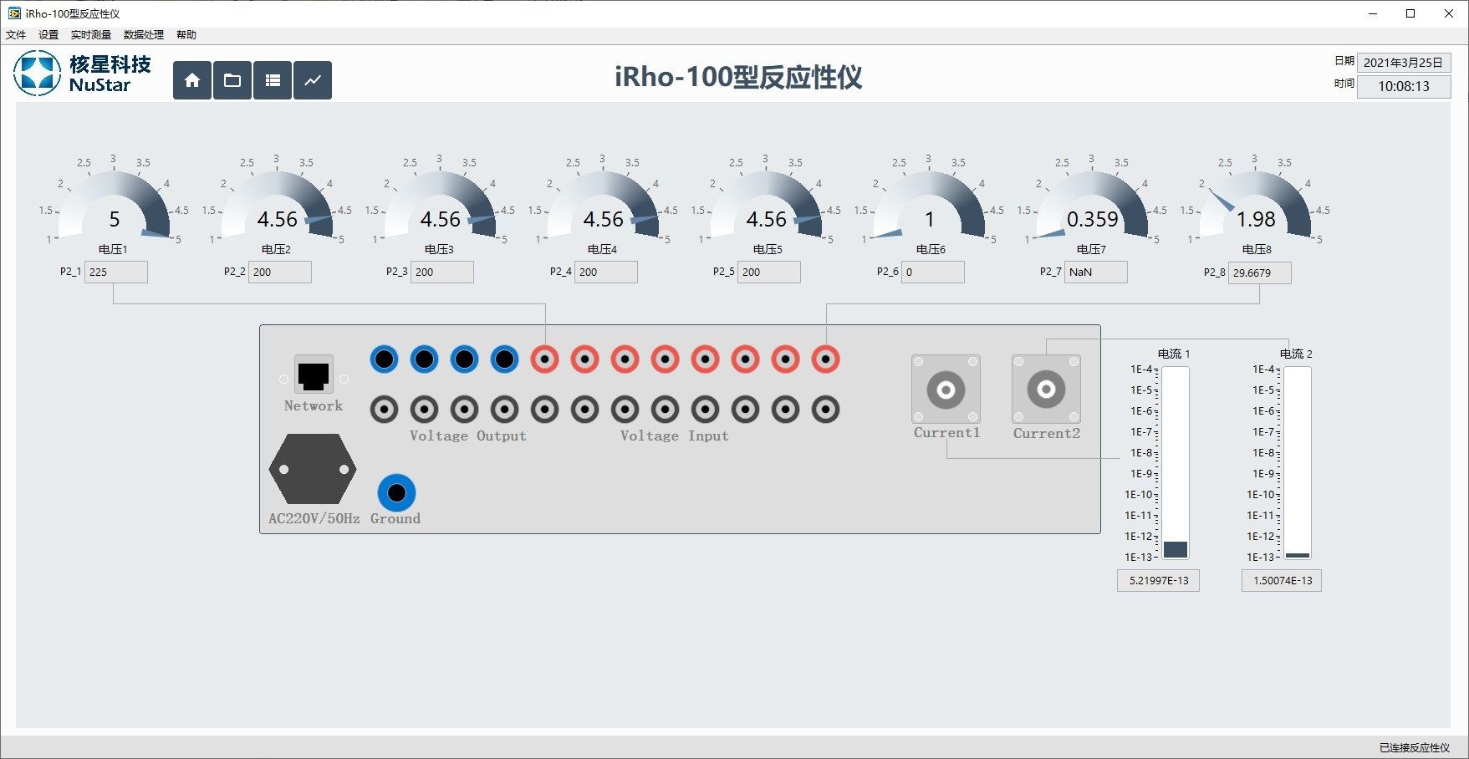Click the last black jack in bottom row
This screenshot has width=1469, height=759.
tap(825, 410)
